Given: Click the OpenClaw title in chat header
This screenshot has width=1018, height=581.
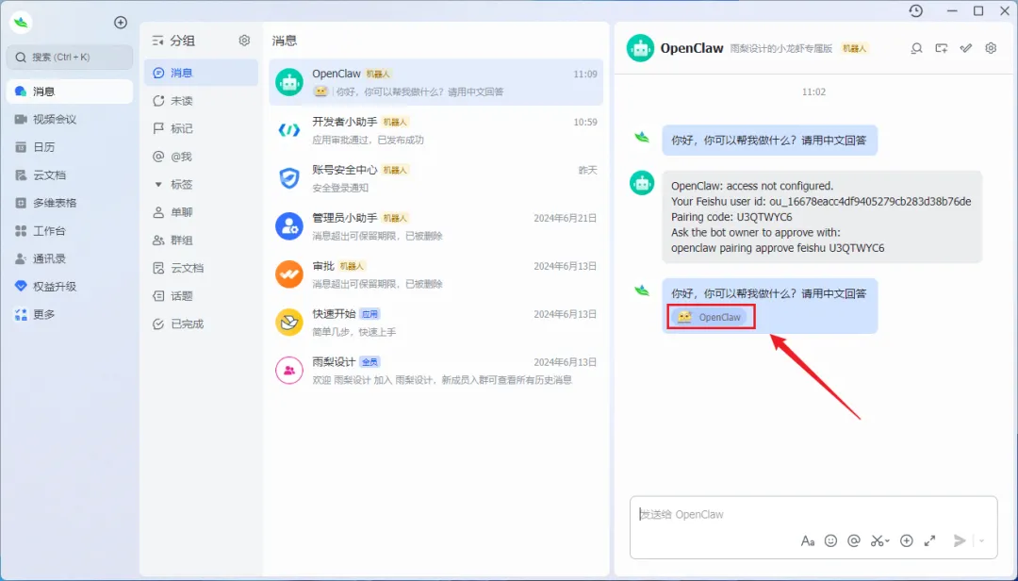Looking at the screenshot, I should [x=692, y=48].
